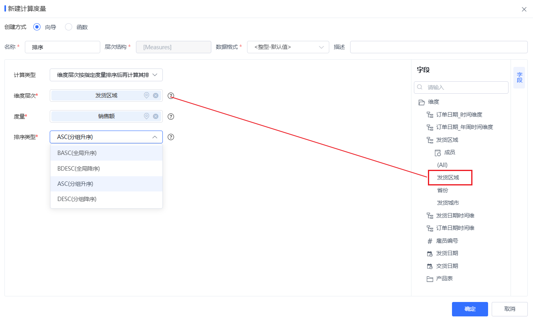Select the 雇员编号 field
533x320 pixels.
(x=447, y=241)
